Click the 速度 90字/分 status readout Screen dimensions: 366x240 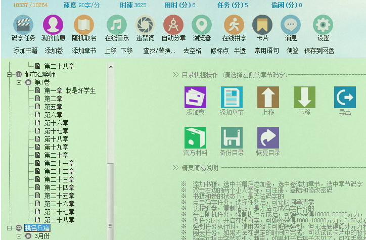[81, 5]
